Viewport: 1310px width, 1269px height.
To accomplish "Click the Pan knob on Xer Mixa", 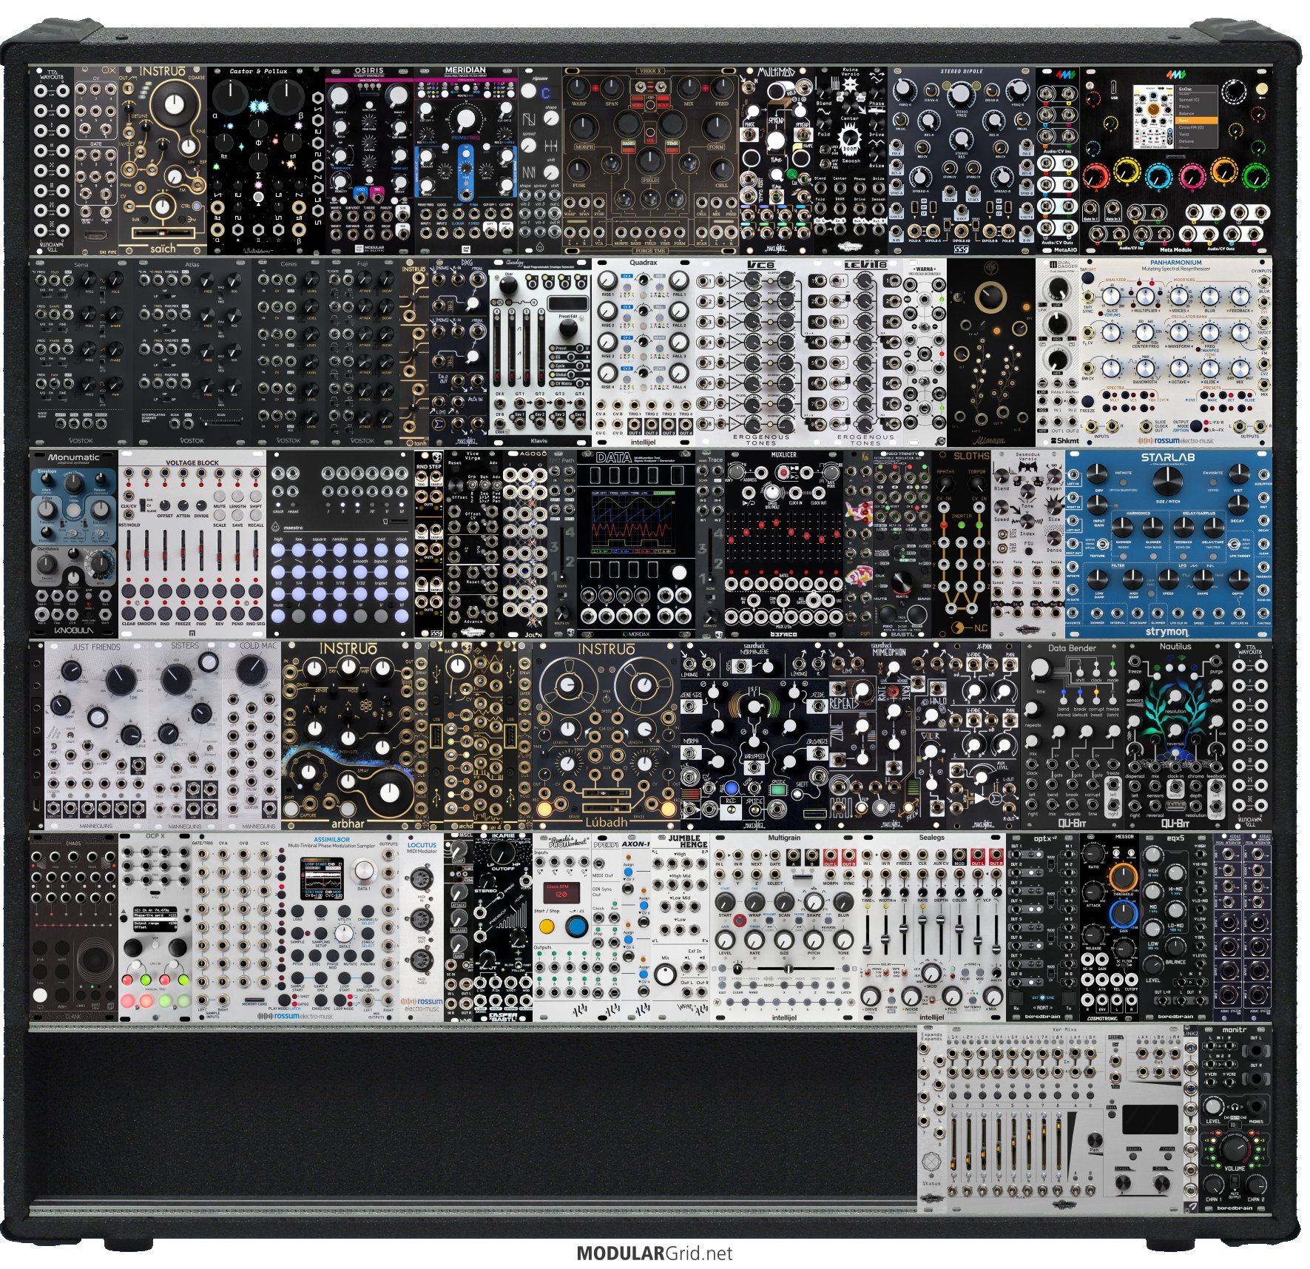I will click(x=1095, y=1140).
